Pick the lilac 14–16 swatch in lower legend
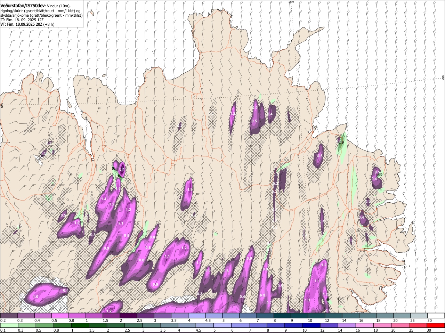 coord(348,325)
